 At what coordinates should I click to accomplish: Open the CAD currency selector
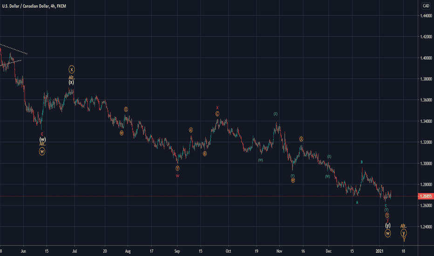426,6
